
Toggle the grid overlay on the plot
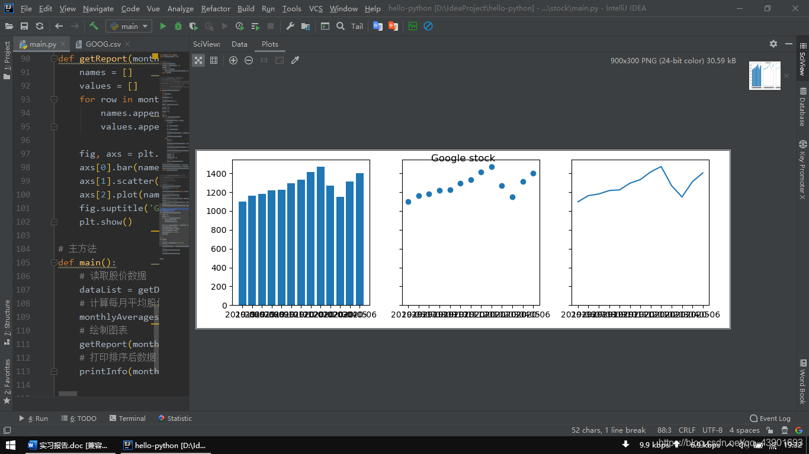[214, 60]
